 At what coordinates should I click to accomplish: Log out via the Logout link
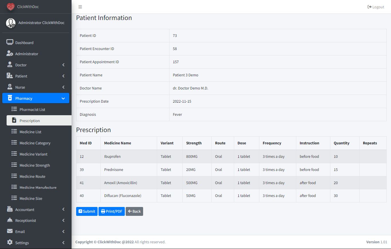376,7
